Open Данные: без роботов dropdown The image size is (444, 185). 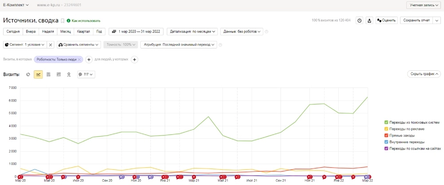pos(242,32)
